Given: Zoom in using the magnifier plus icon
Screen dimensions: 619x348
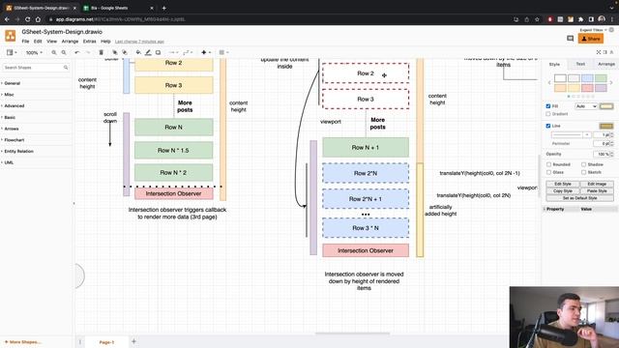Looking at the screenshot, I should (x=54, y=52).
